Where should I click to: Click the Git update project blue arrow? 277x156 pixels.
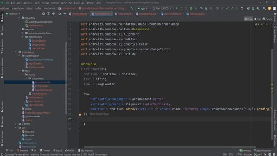tap(222, 8)
